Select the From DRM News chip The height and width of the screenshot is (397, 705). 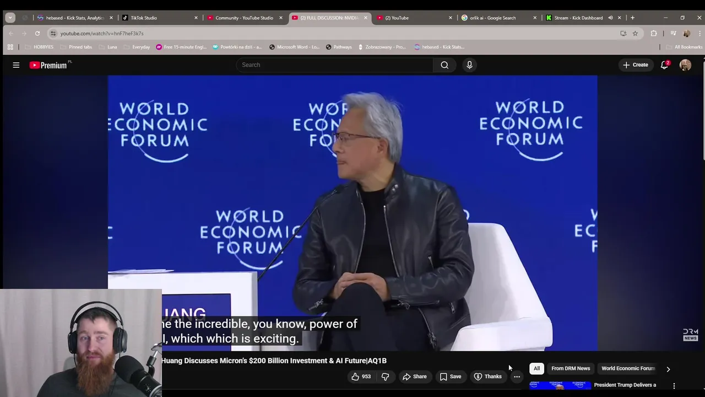[x=571, y=368]
